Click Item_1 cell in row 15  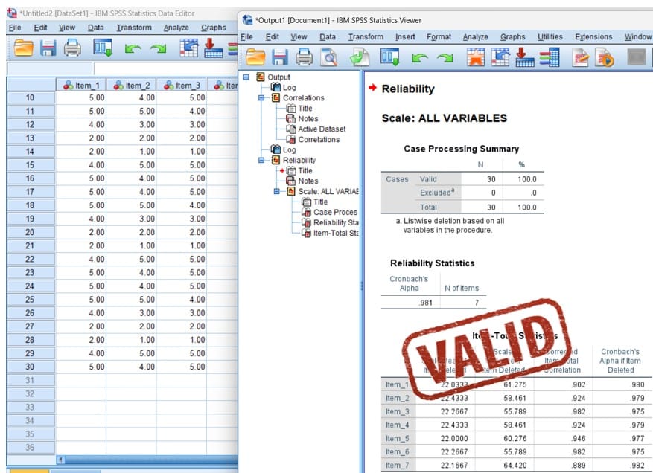tap(81, 165)
